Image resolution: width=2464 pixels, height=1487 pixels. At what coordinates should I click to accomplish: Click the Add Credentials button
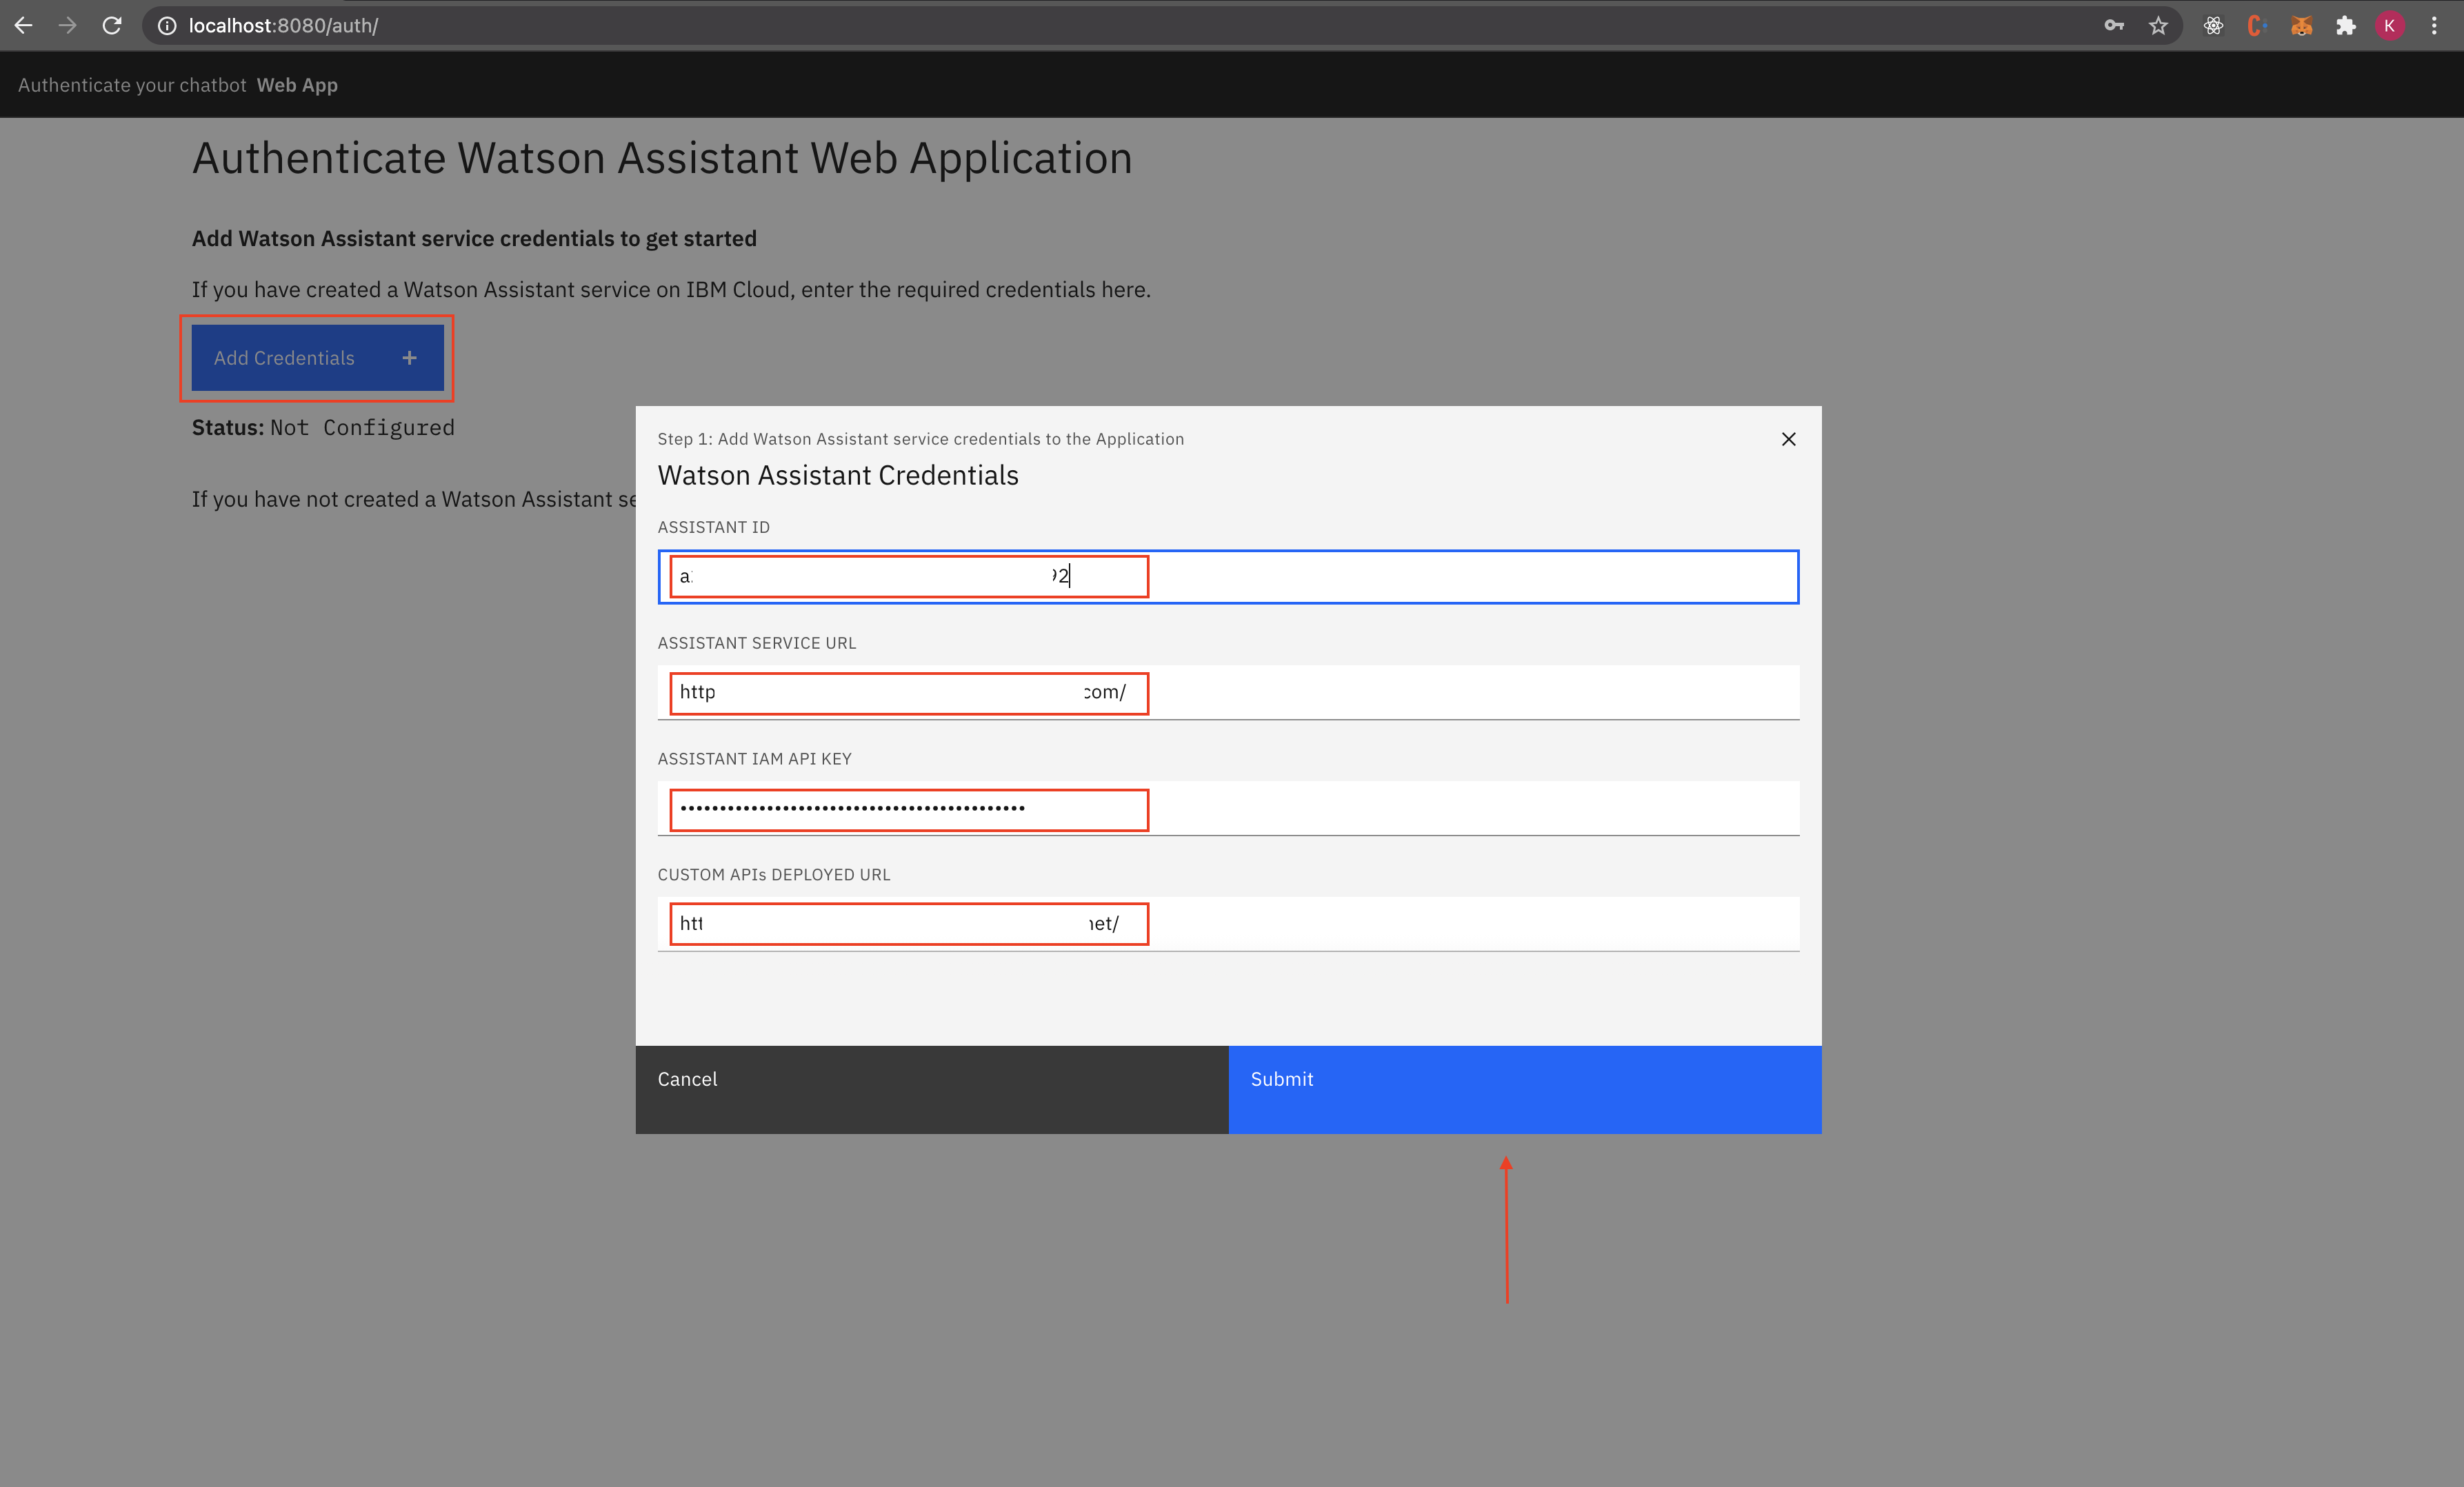317,358
